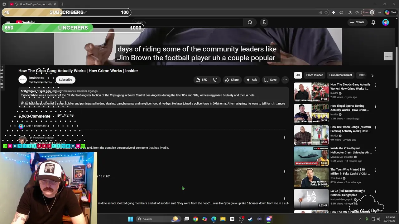Open more actions next to Save
Viewport: 399px width, 224px height.
[x=285, y=80]
